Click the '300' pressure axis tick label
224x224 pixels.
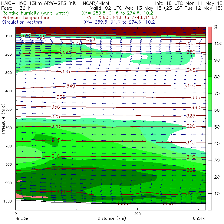[x=8, y=73]
